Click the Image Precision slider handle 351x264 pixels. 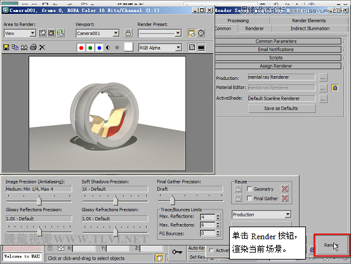click(39, 201)
